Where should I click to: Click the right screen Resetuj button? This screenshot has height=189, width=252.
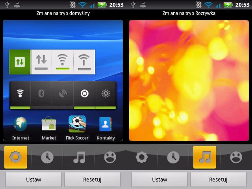[x=218, y=180]
